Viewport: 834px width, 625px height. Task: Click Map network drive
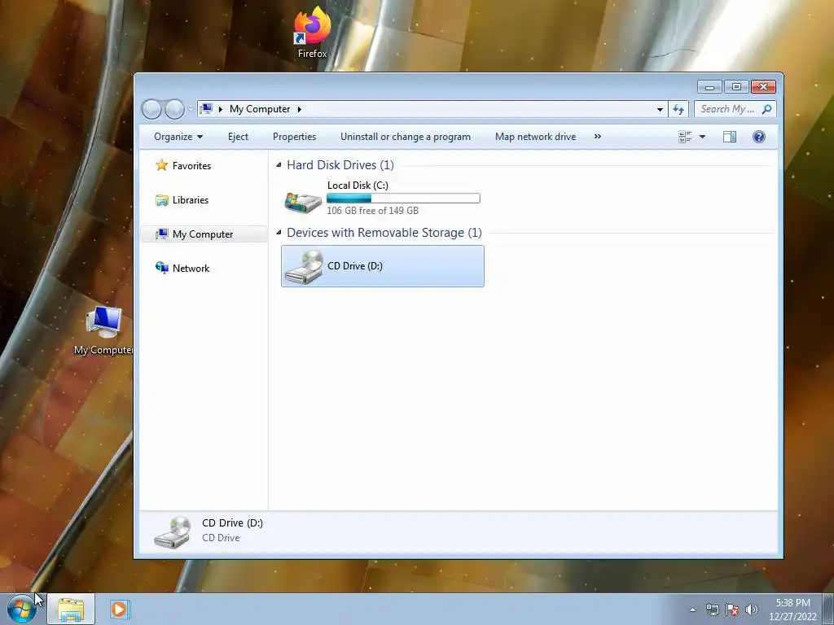pyautogui.click(x=535, y=137)
